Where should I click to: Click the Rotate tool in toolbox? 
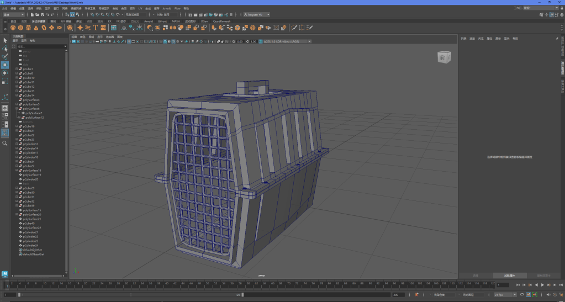tap(4, 73)
